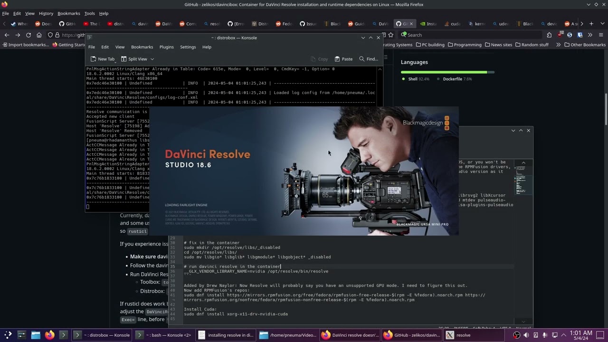Open a new Firefox tab with plus button
Image resolution: width=608 pixels, height=342 pixels.
[591, 24]
